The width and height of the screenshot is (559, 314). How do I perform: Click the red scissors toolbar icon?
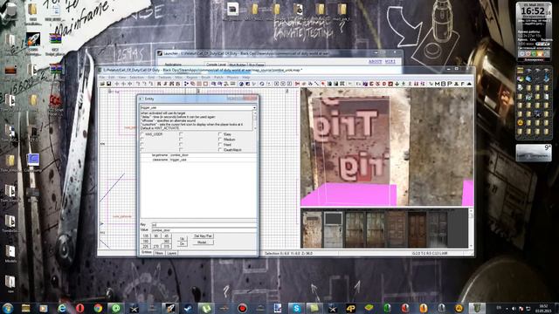click(x=297, y=84)
